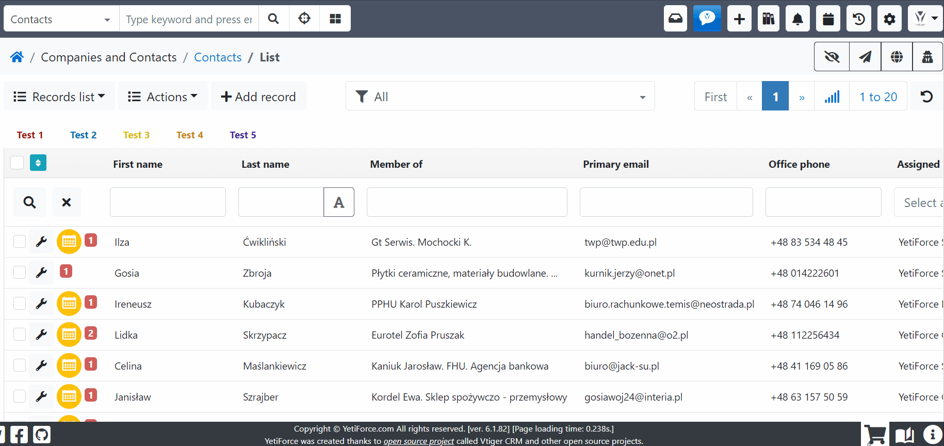Click the 1 to 20 range button

point(878,97)
